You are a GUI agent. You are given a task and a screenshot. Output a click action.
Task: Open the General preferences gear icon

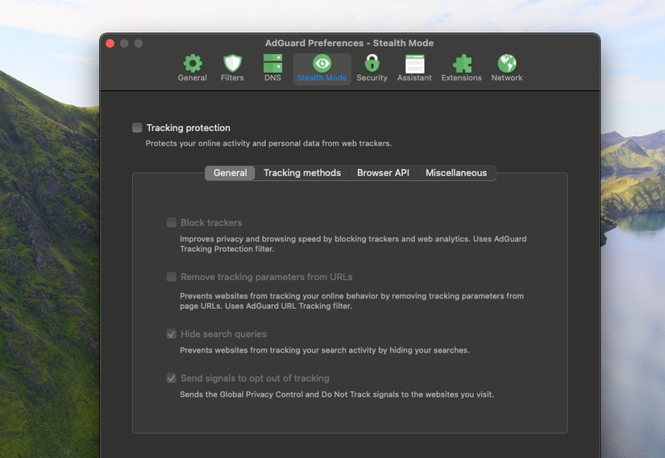click(193, 64)
